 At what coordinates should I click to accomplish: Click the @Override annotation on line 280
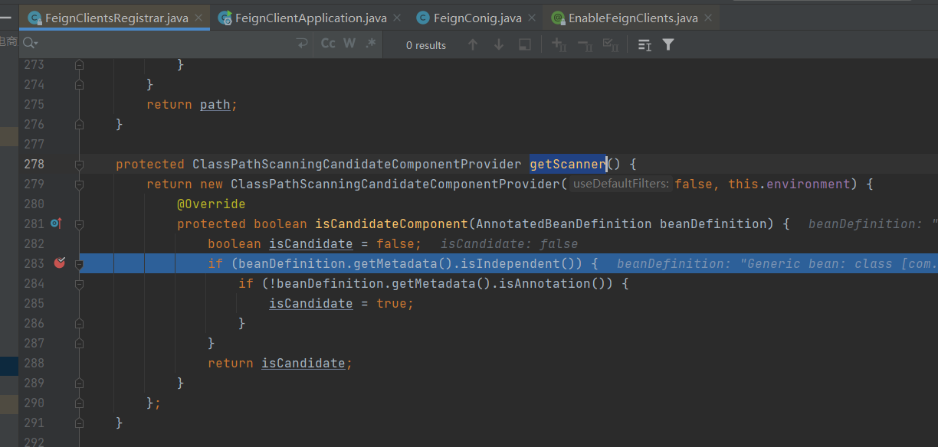point(211,204)
